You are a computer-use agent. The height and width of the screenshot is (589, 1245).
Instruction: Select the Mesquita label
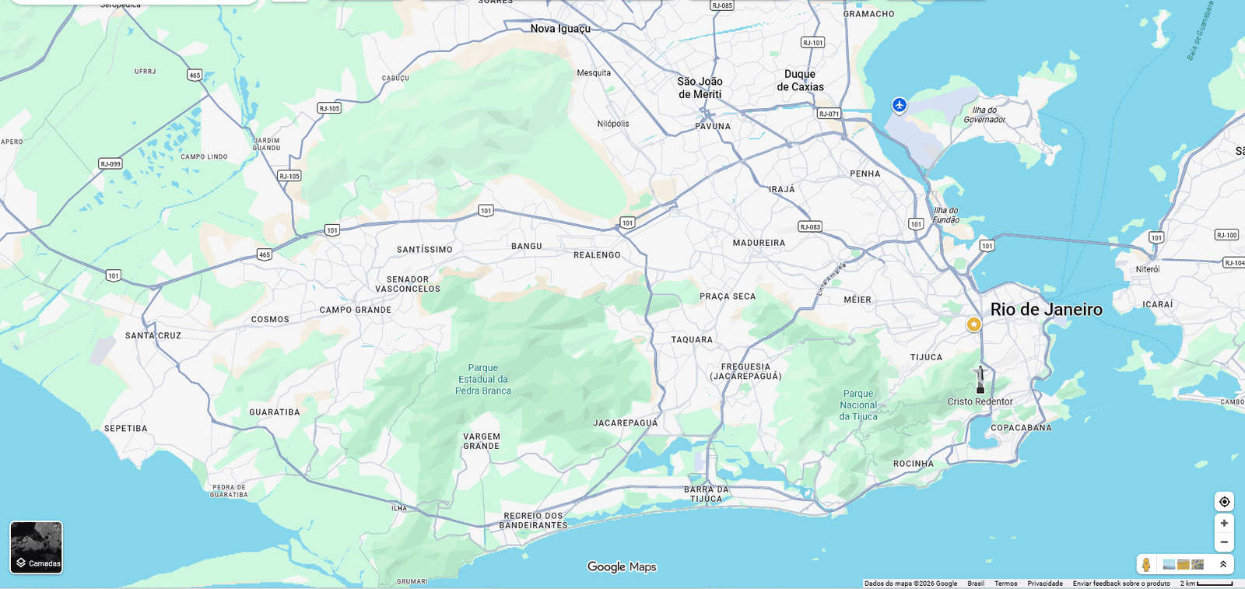pos(594,73)
